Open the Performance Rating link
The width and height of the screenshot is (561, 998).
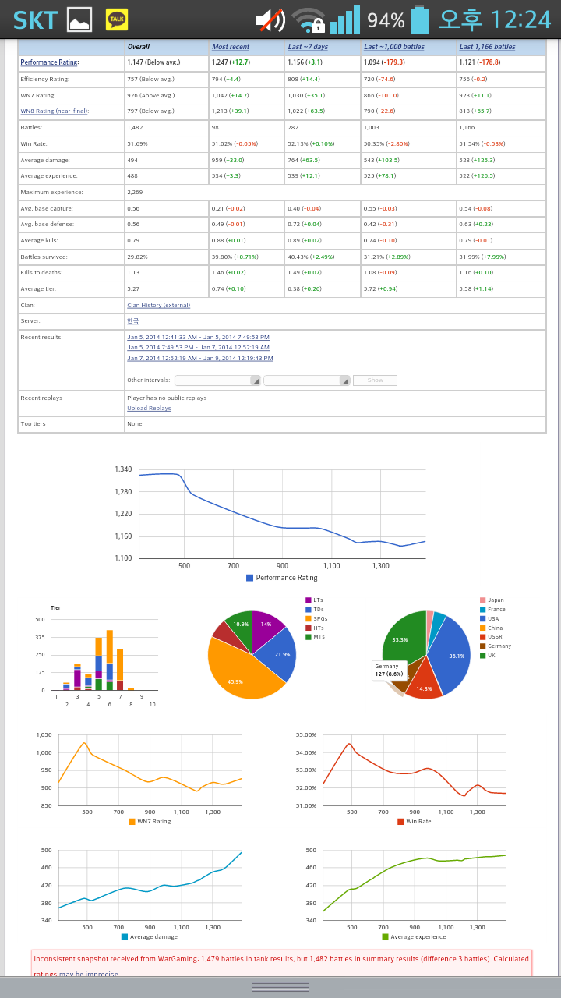(50, 62)
